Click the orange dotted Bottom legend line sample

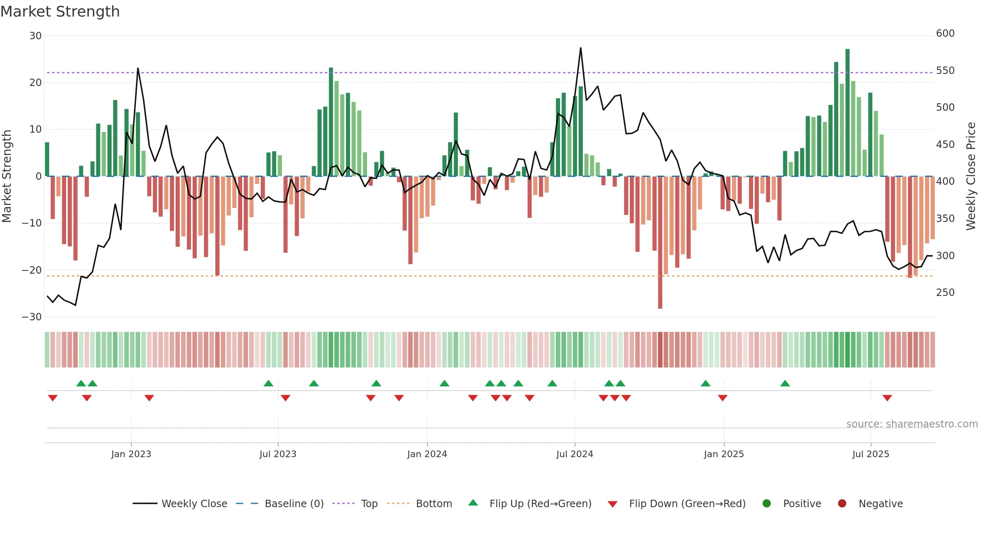398,503
